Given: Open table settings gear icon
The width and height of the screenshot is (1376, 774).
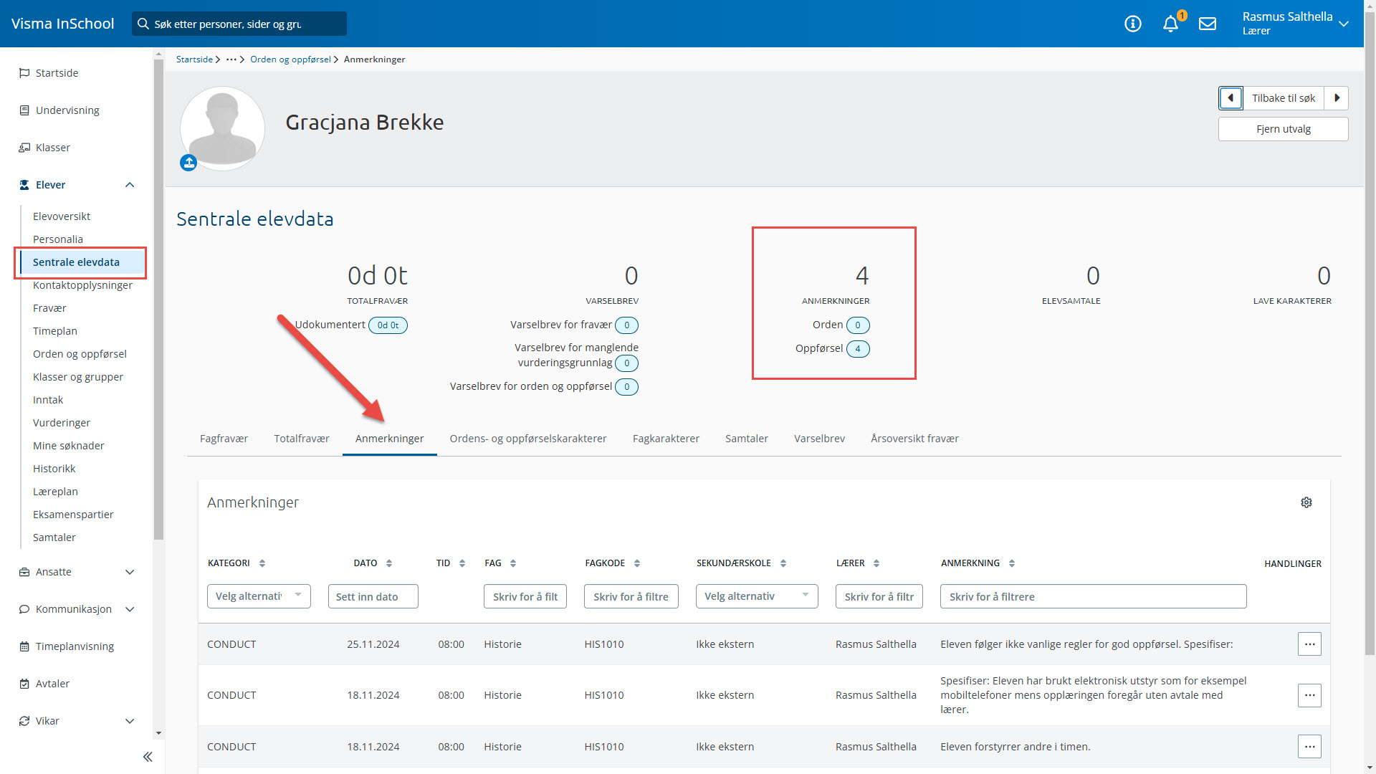Looking at the screenshot, I should coord(1306,502).
